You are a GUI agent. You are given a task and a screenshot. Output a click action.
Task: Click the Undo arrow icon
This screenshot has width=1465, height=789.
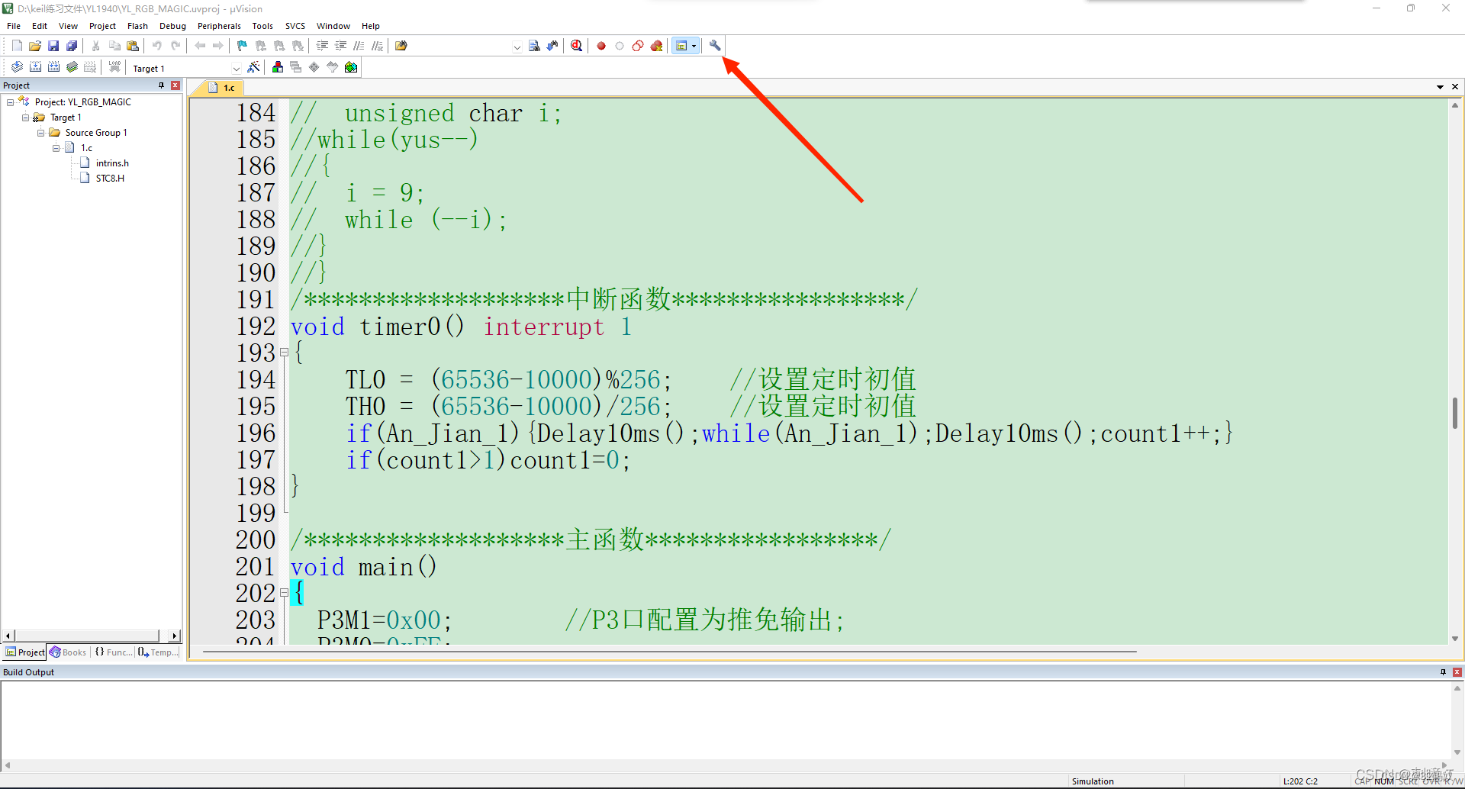[x=157, y=46]
